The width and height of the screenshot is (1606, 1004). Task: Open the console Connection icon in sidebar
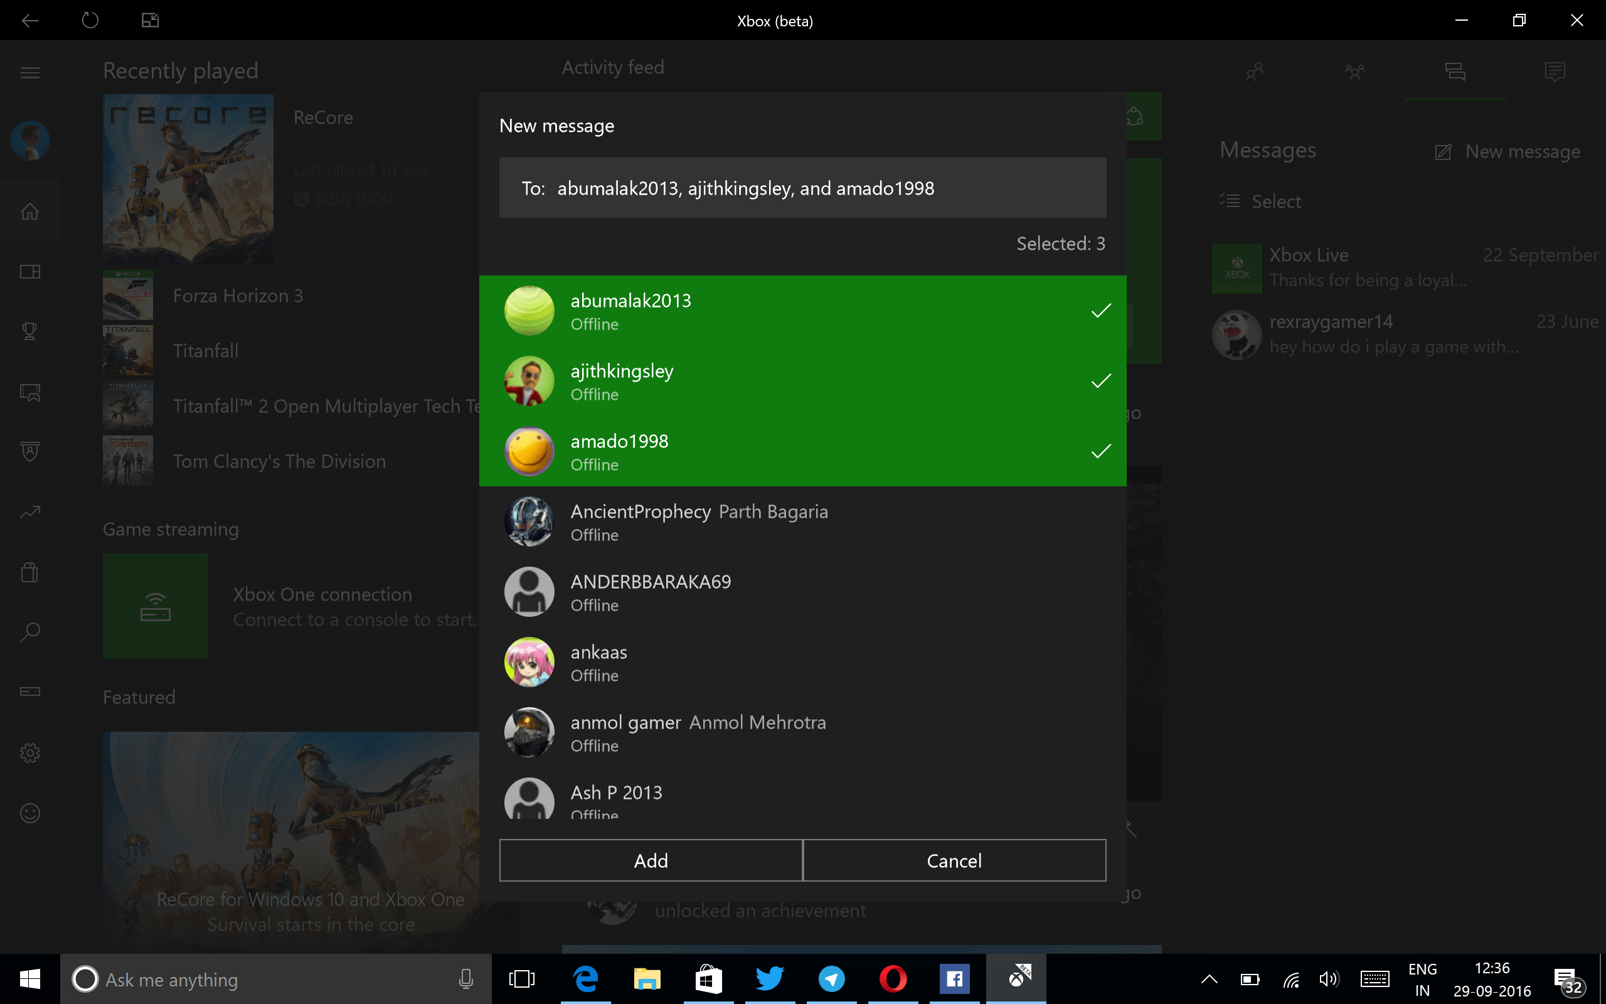30,692
